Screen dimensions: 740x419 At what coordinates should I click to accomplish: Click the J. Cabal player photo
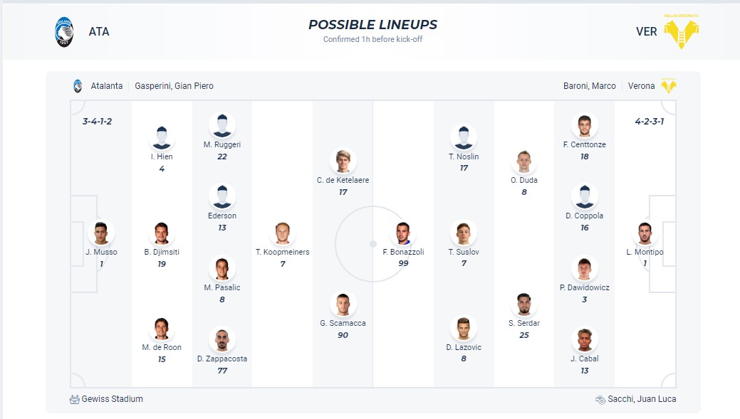(584, 339)
